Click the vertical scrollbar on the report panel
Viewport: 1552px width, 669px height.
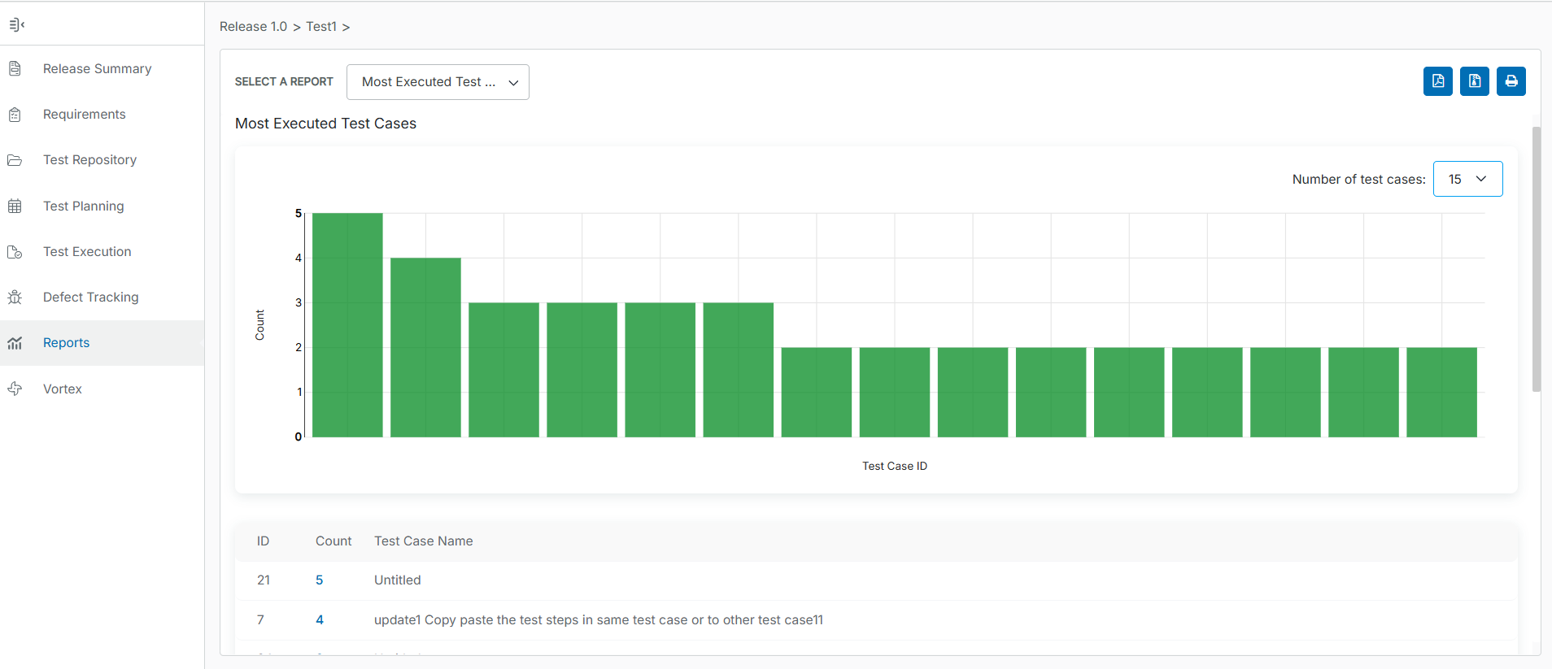1536,260
